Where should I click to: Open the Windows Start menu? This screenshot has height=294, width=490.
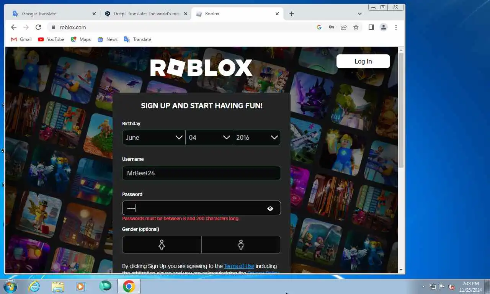10,286
